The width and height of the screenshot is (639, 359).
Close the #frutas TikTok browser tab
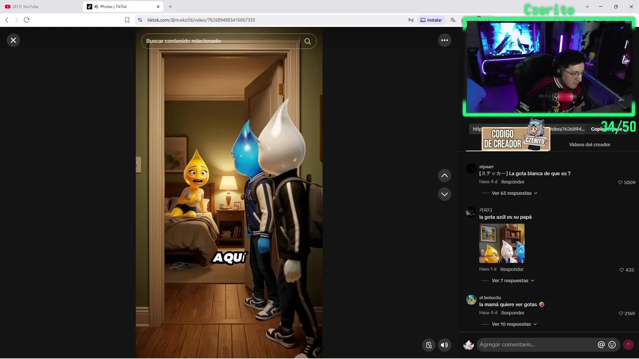tap(159, 6)
